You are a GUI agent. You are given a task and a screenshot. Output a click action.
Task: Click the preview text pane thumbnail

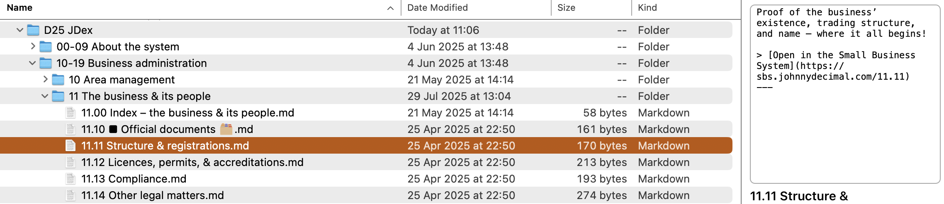[845, 94]
